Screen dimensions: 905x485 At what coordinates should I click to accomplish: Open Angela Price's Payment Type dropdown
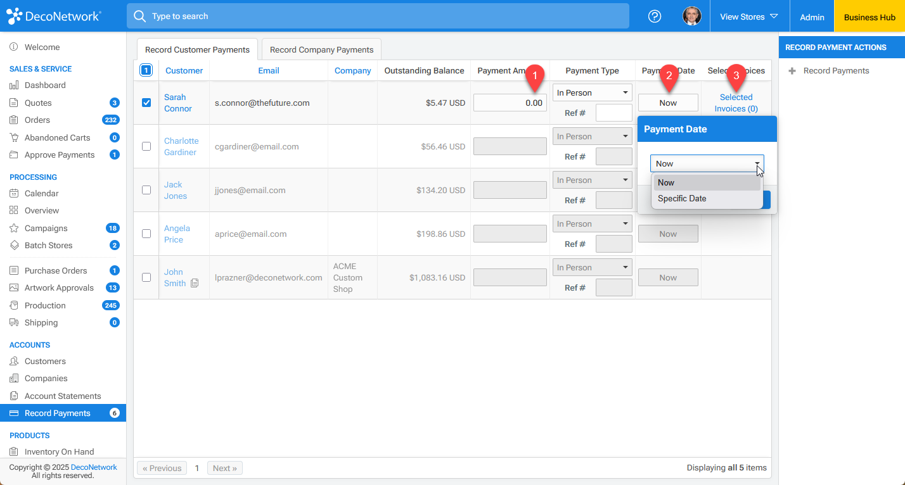[593, 224]
